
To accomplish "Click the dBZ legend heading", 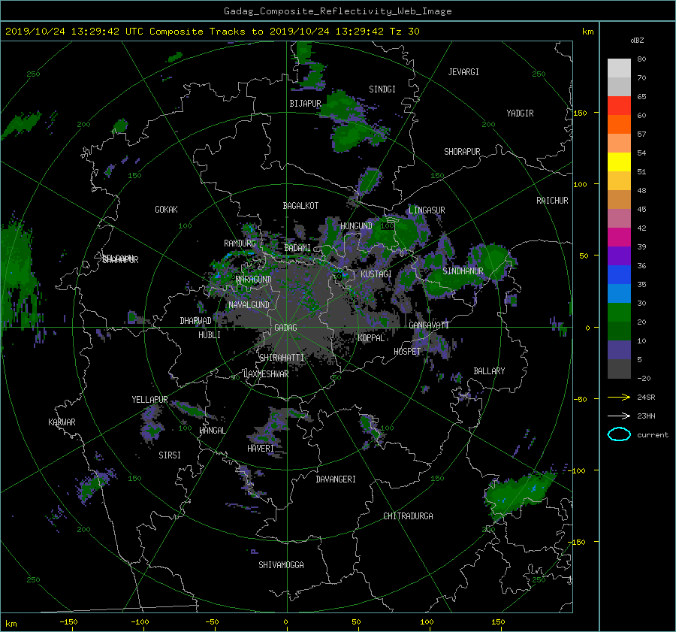I will point(637,41).
